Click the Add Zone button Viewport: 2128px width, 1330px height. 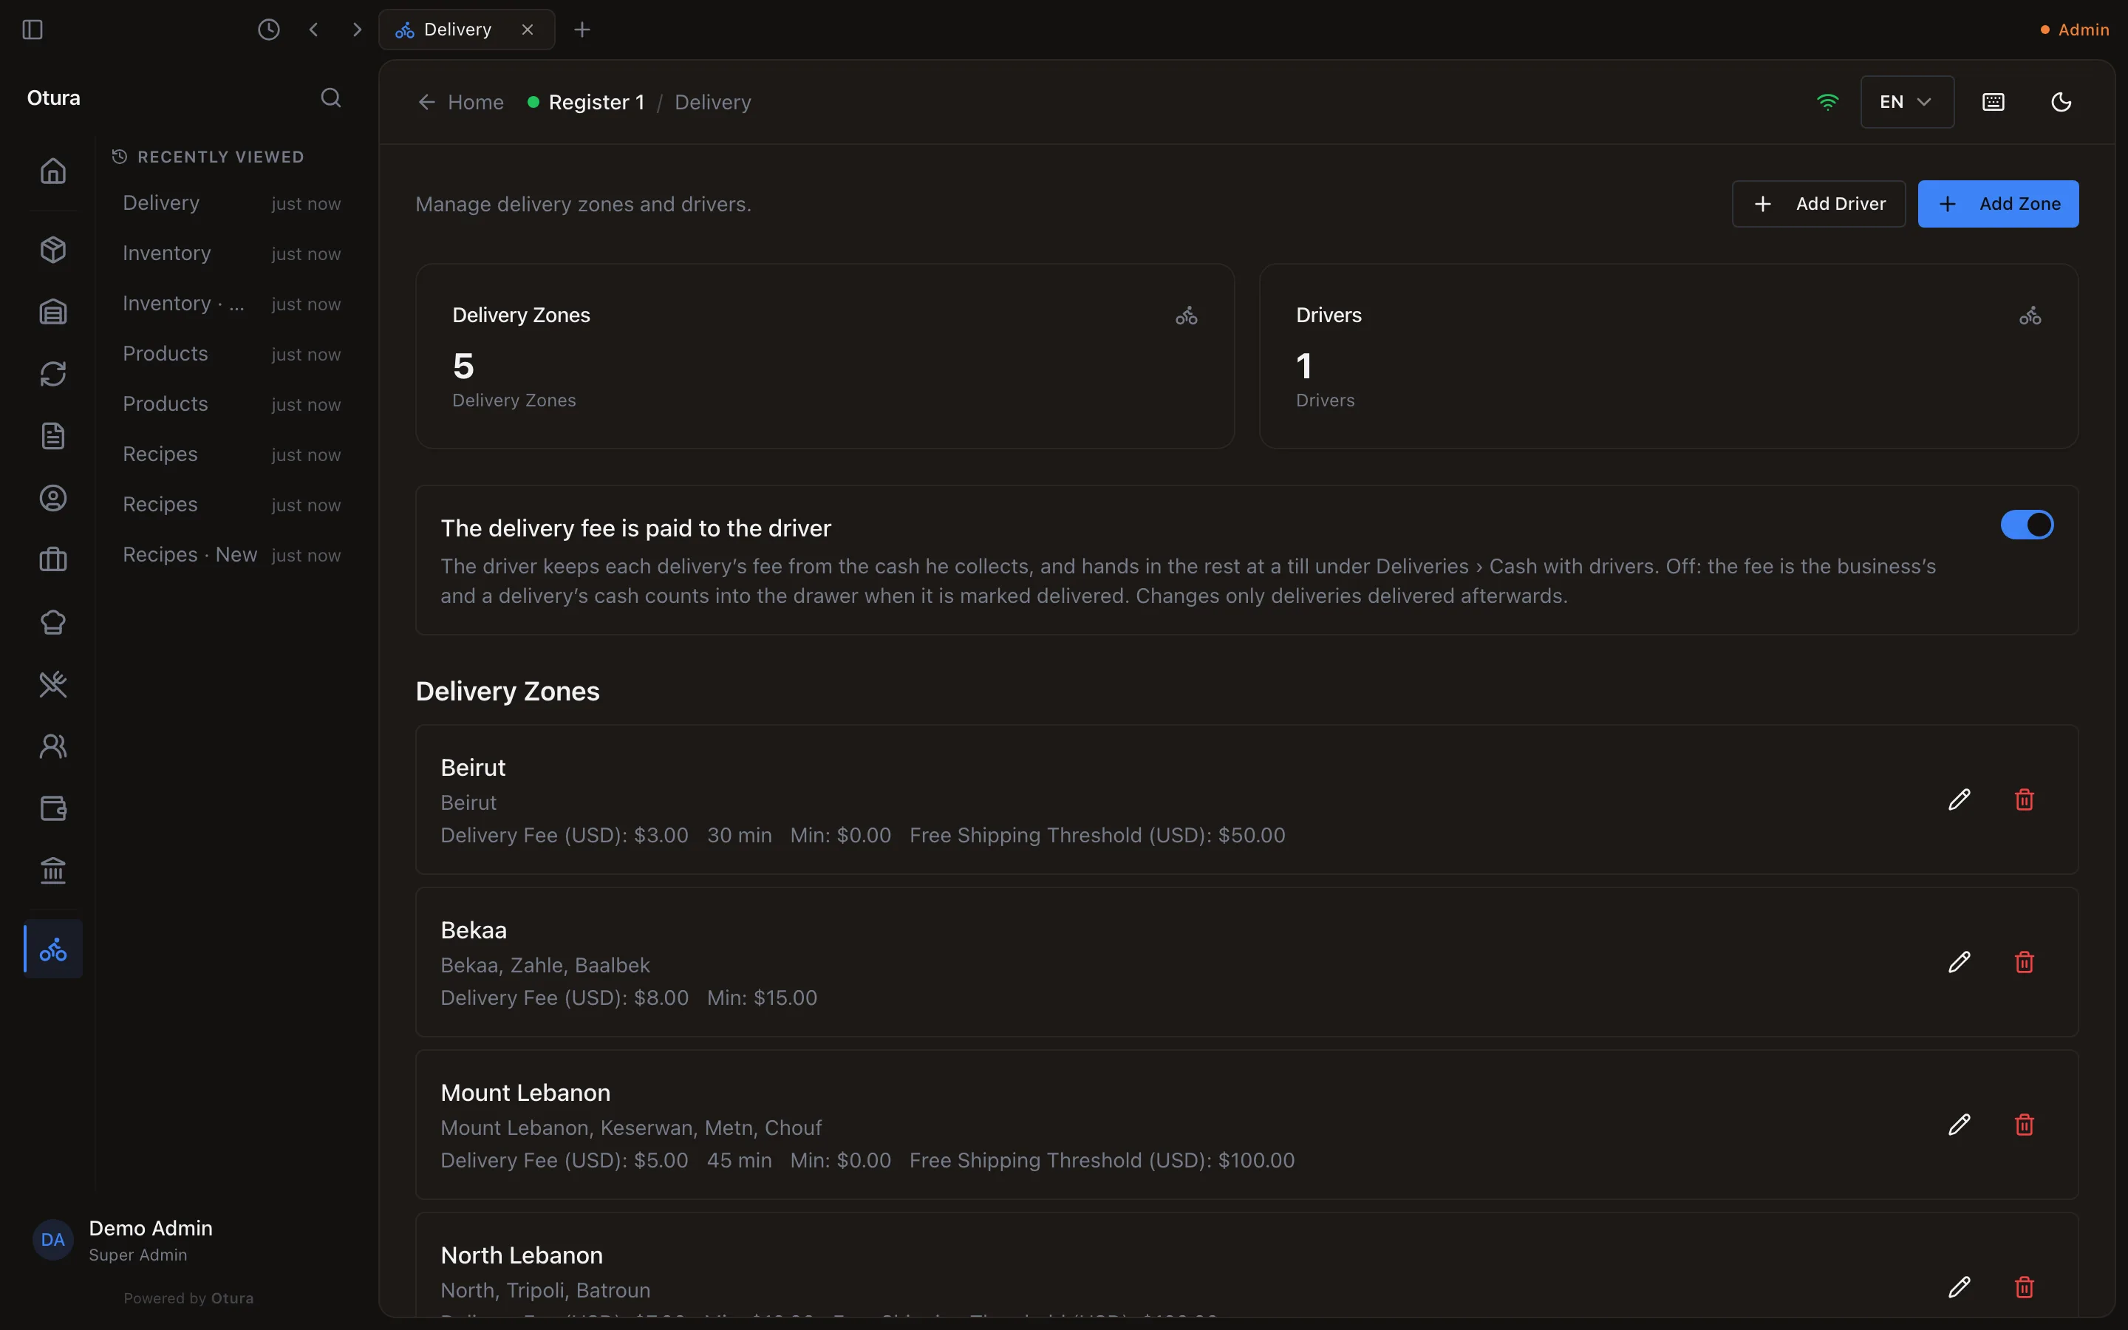tap(1998, 204)
